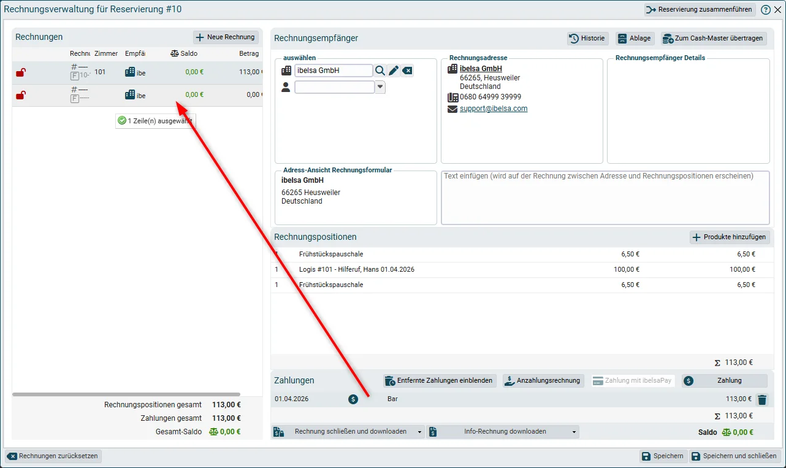Click the Betrag column header

(x=249, y=54)
